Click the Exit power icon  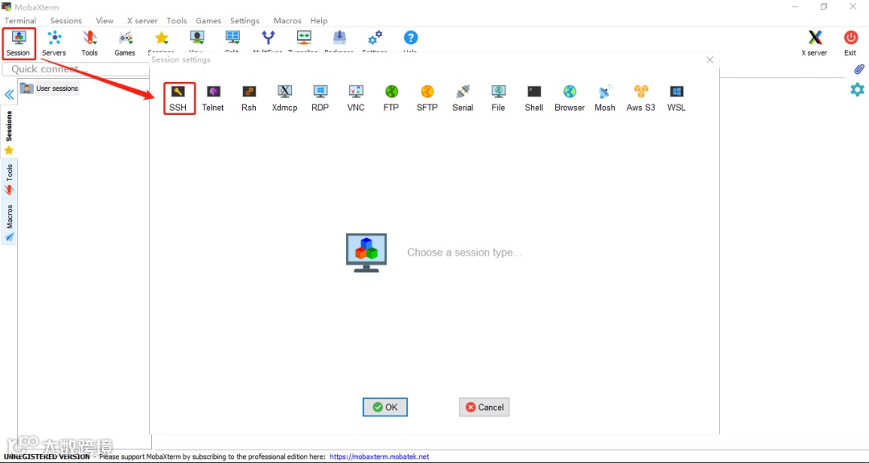coord(850,43)
